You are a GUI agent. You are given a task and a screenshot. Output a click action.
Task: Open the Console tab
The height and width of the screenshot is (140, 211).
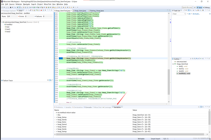pyautogui.click(x=88, y=107)
